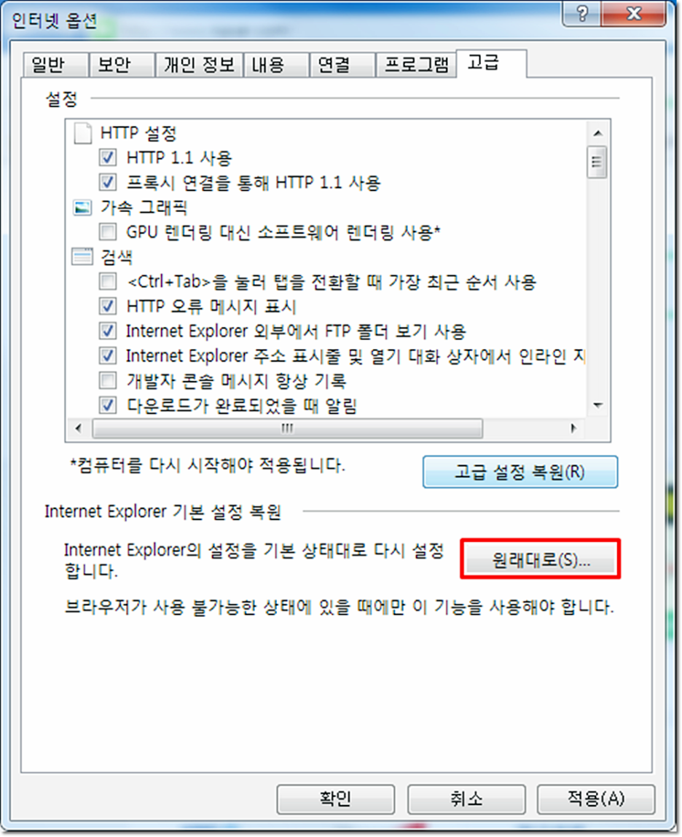Click the horizontal scroll right arrow
682x837 pixels.
click(573, 428)
